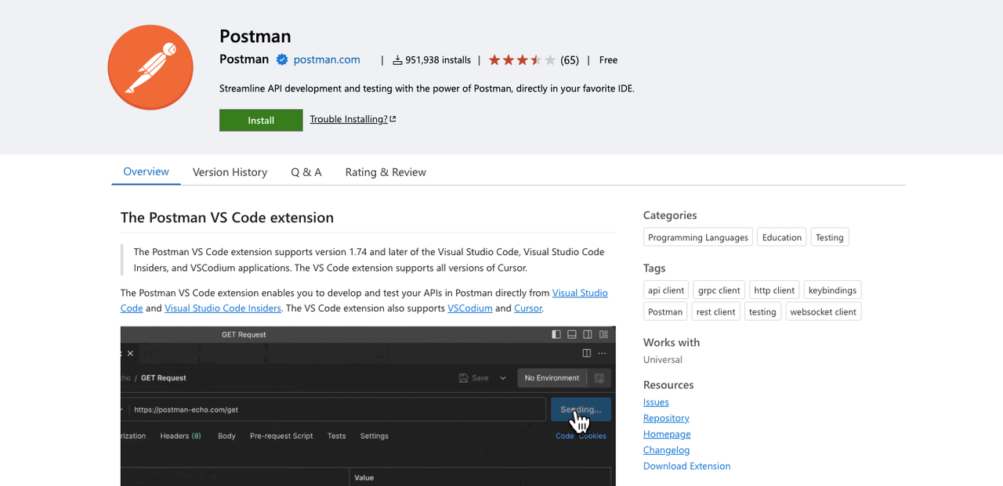Click the Code link in demo screenshot
The width and height of the screenshot is (1003, 486).
click(564, 436)
